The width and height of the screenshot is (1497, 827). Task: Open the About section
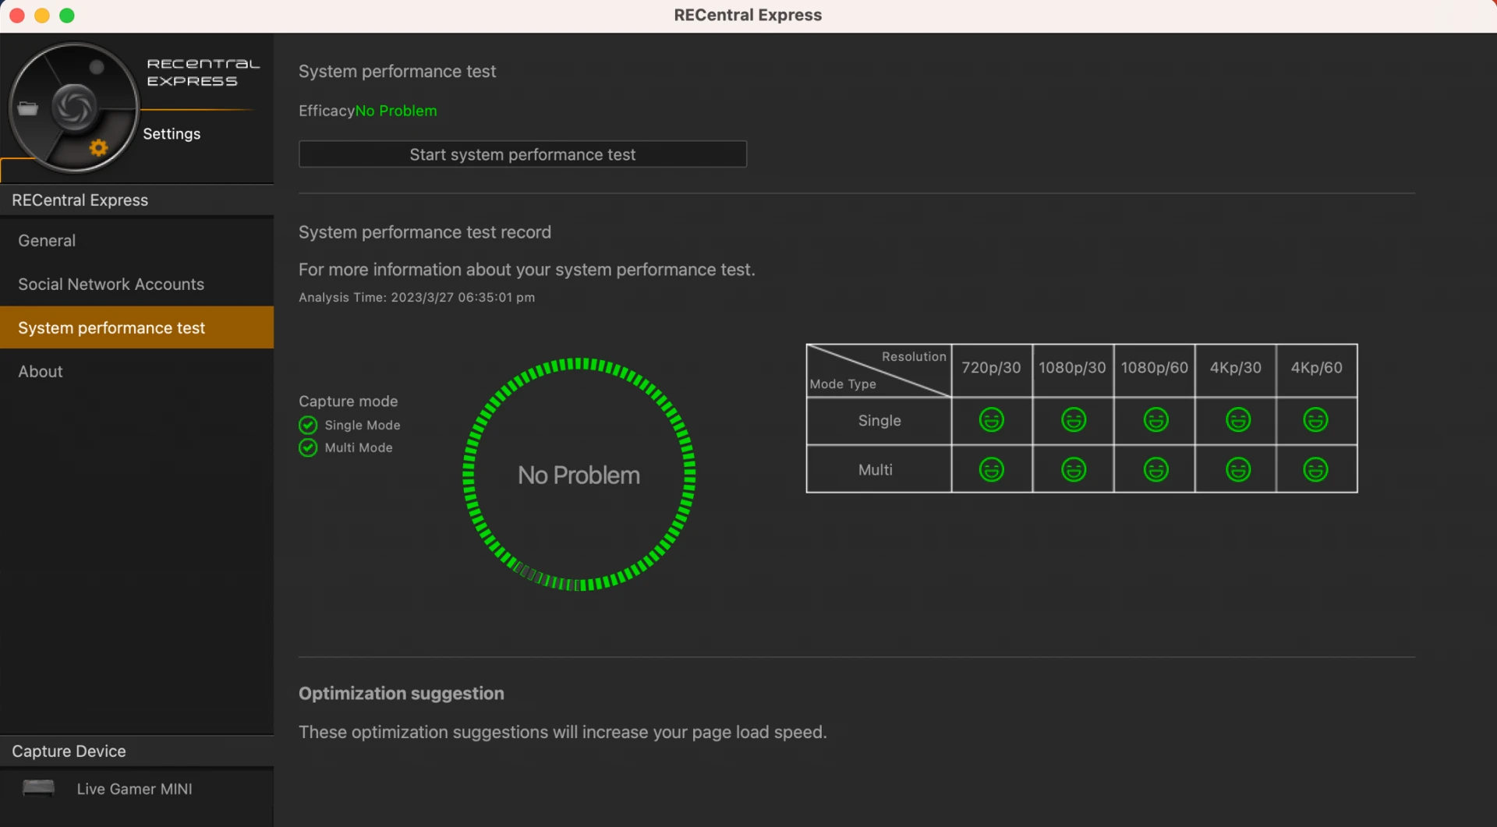(x=41, y=371)
